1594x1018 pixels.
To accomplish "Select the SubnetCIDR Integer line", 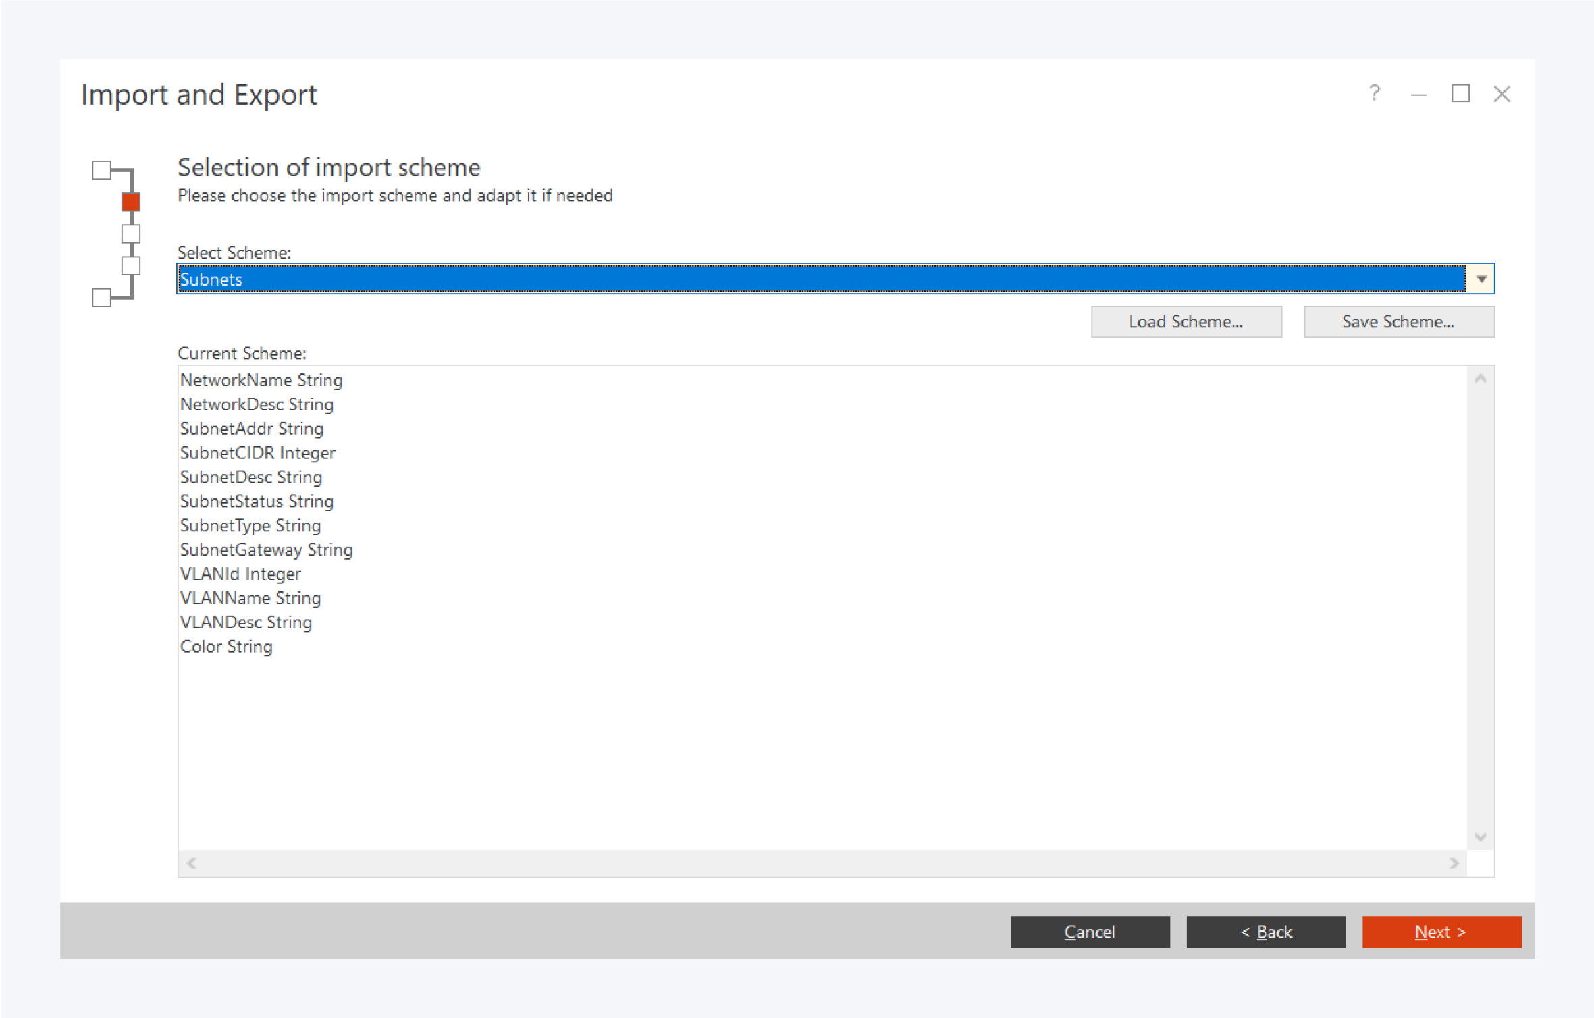I will (258, 453).
